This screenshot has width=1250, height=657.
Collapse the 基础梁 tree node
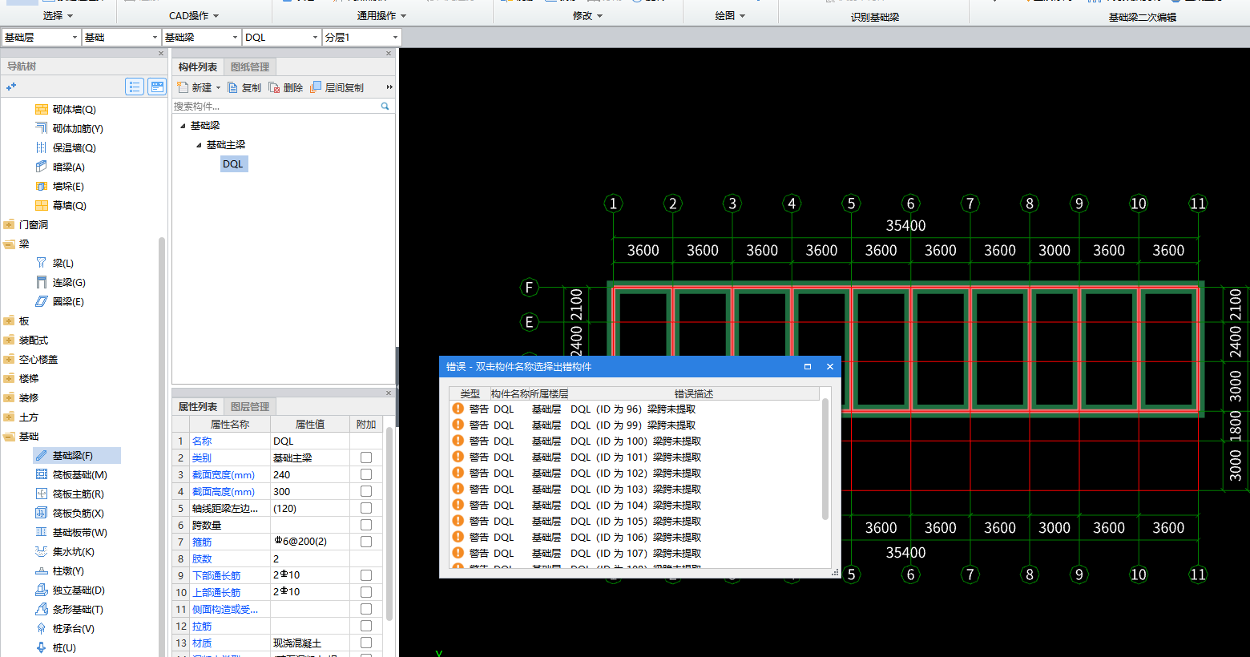pos(183,126)
